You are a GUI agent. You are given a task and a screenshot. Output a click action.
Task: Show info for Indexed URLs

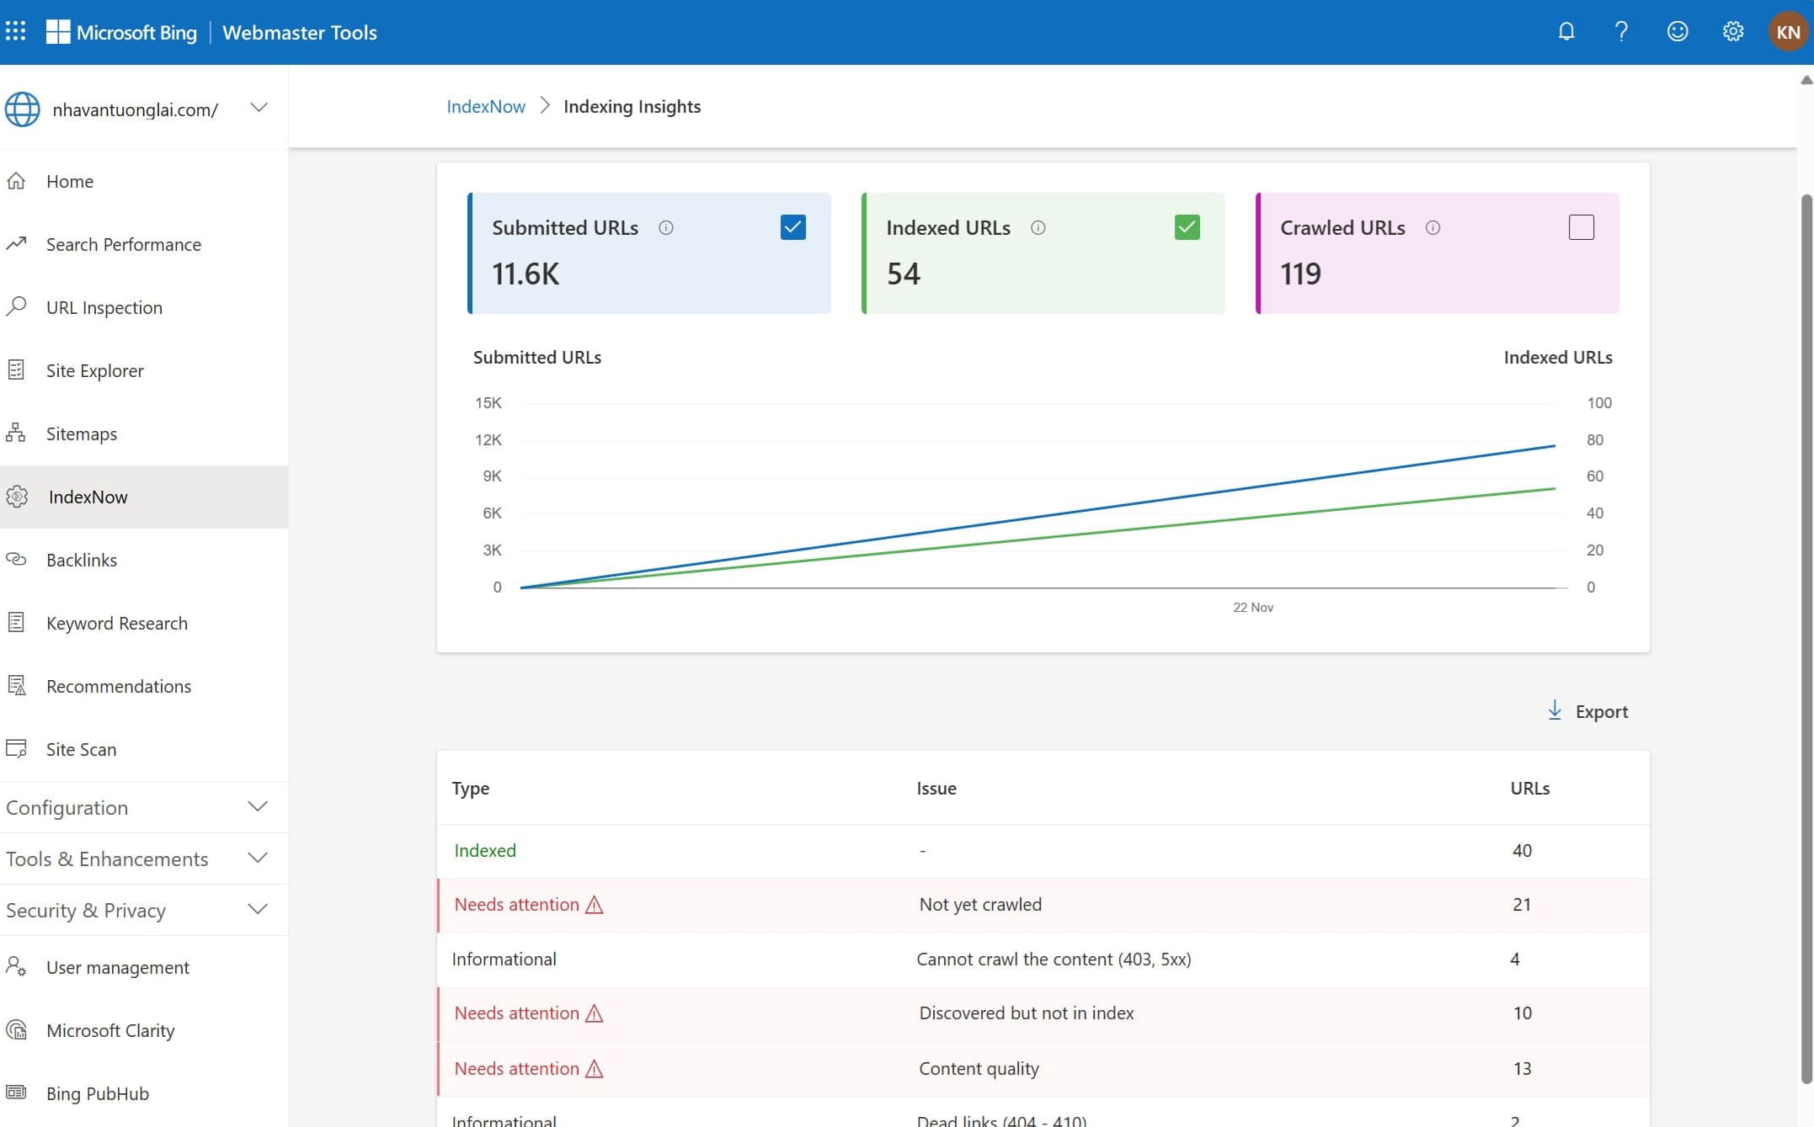click(1038, 227)
